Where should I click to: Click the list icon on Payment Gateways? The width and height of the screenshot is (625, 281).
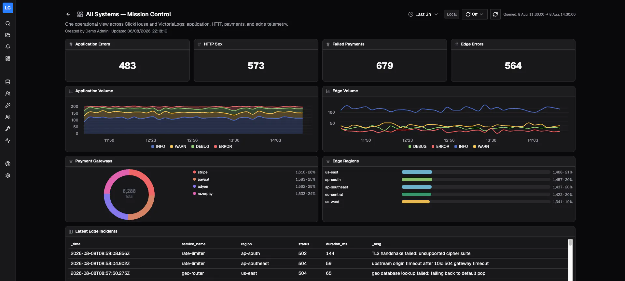click(71, 161)
